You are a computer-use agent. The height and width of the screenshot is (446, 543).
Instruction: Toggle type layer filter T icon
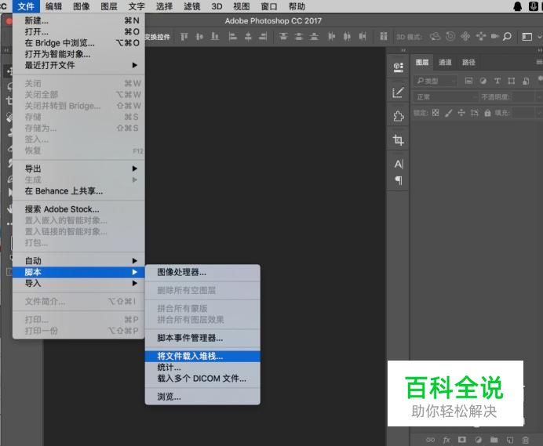[497, 81]
